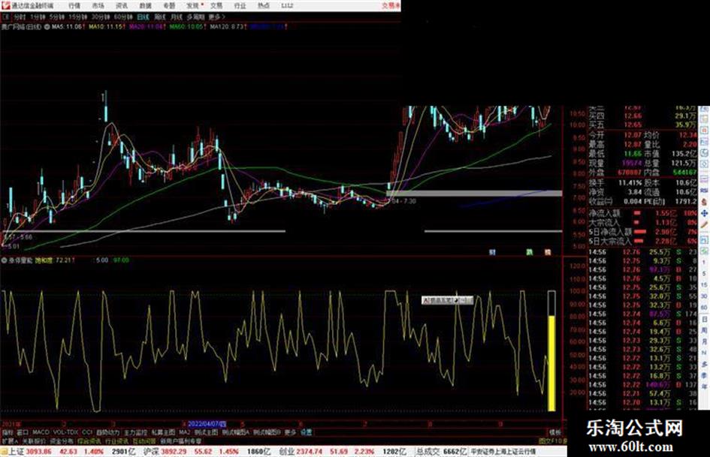Expand 更多 in the indicator tab bar
710x457 pixels.
click(290, 432)
